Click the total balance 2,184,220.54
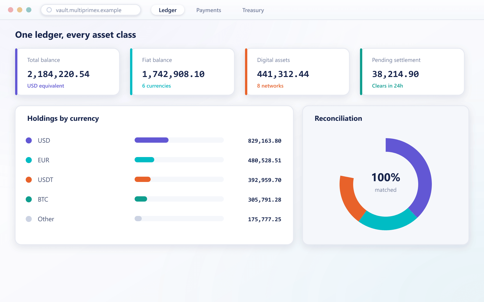 point(58,74)
